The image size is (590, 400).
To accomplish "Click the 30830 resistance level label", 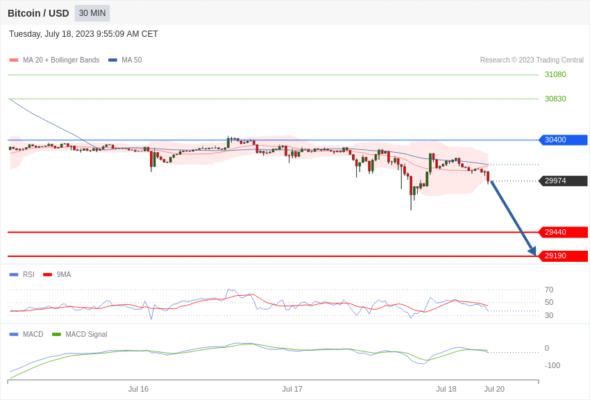I will pyautogui.click(x=555, y=99).
